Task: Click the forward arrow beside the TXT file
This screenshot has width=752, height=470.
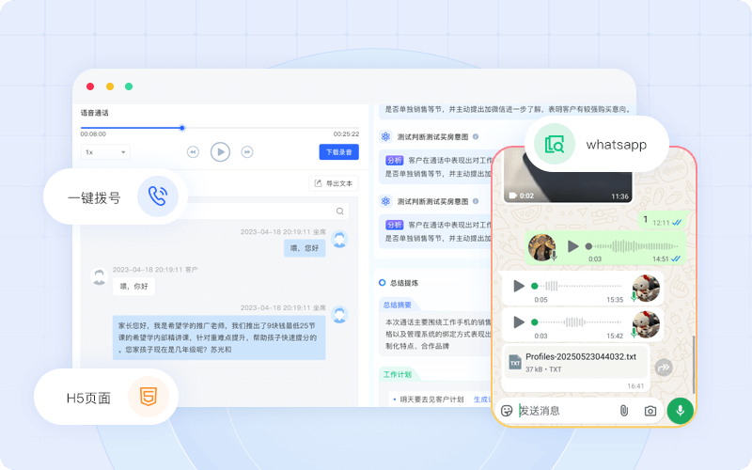Action: (664, 368)
